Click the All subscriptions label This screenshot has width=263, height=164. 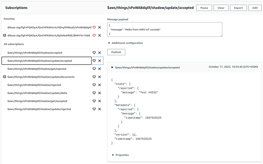(14, 44)
